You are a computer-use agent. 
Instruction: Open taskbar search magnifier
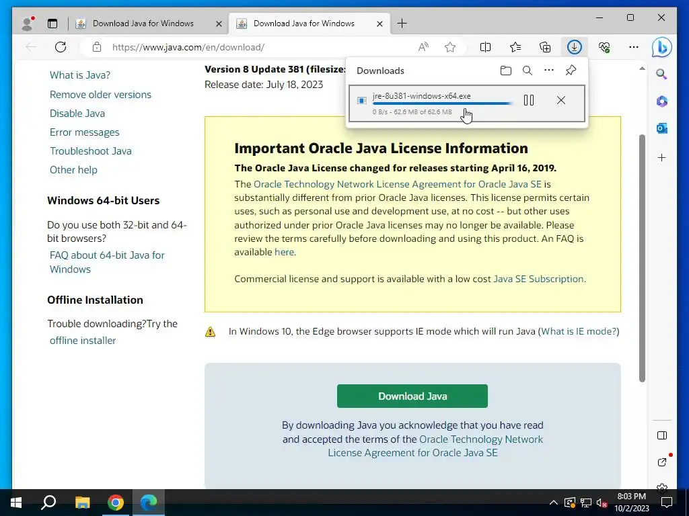[48, 503]
